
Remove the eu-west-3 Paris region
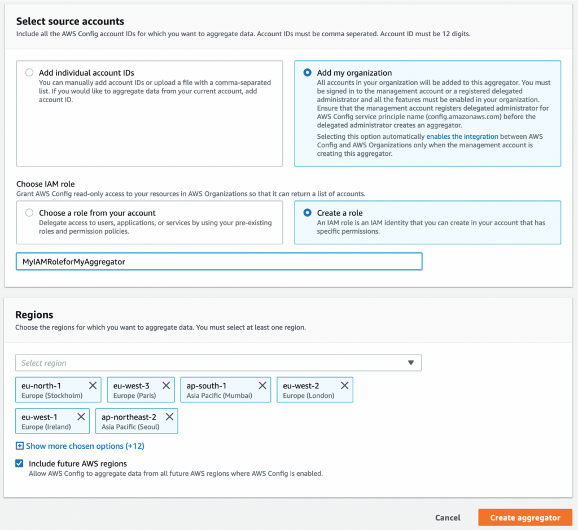point(168,385)
